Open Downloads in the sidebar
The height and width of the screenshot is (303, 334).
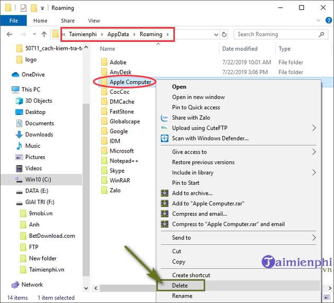point(34,135)
